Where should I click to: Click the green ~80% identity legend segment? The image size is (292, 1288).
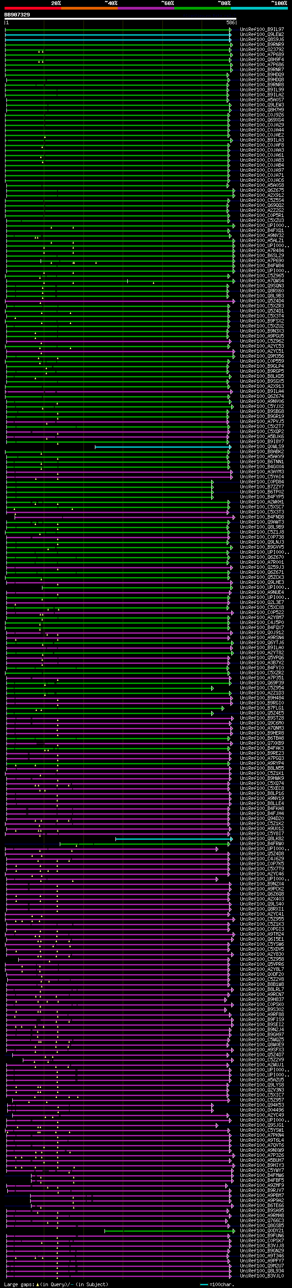[203, 8]
